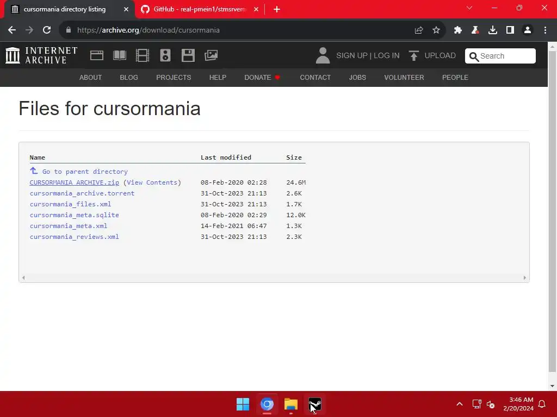
Task: Open cursormania_meta.sqlite file
Action: [74, 215]
